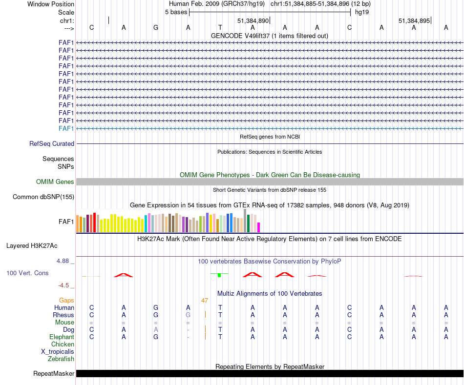Click the black RepeatMasker bar
This screenshot has height=385, width=464.
tap(270, 373)
